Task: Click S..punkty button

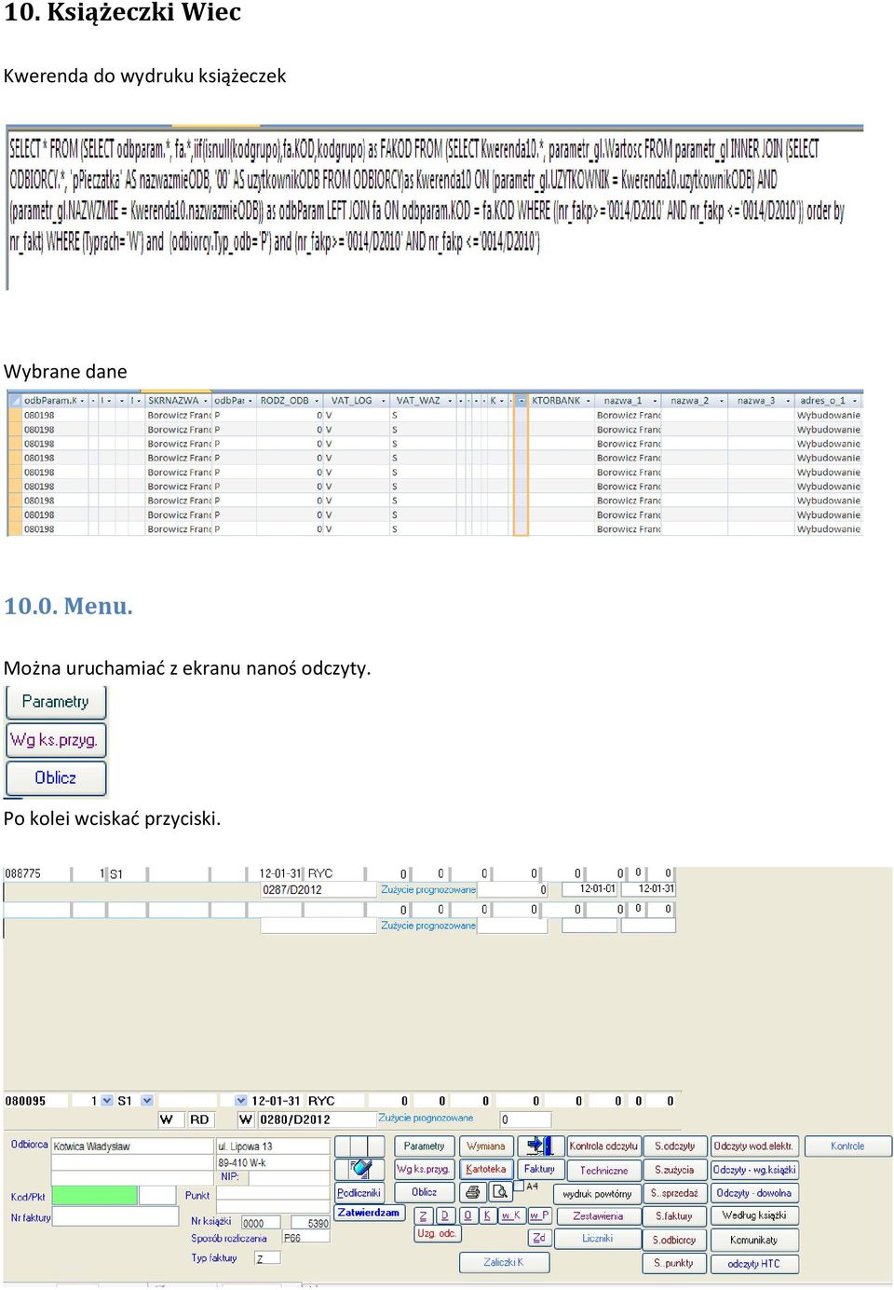Action: point(674,1263)
